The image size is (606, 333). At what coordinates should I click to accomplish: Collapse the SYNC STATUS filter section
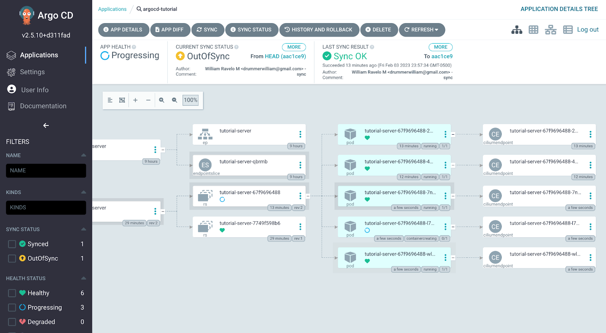[x=83, y=229]
